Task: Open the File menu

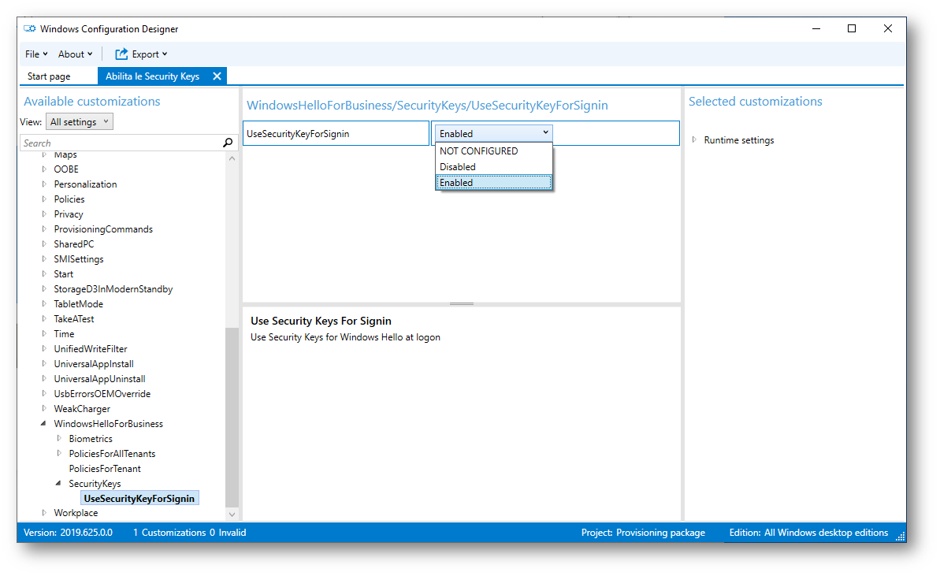Action: pyautogui.click(x=36, y=54)
